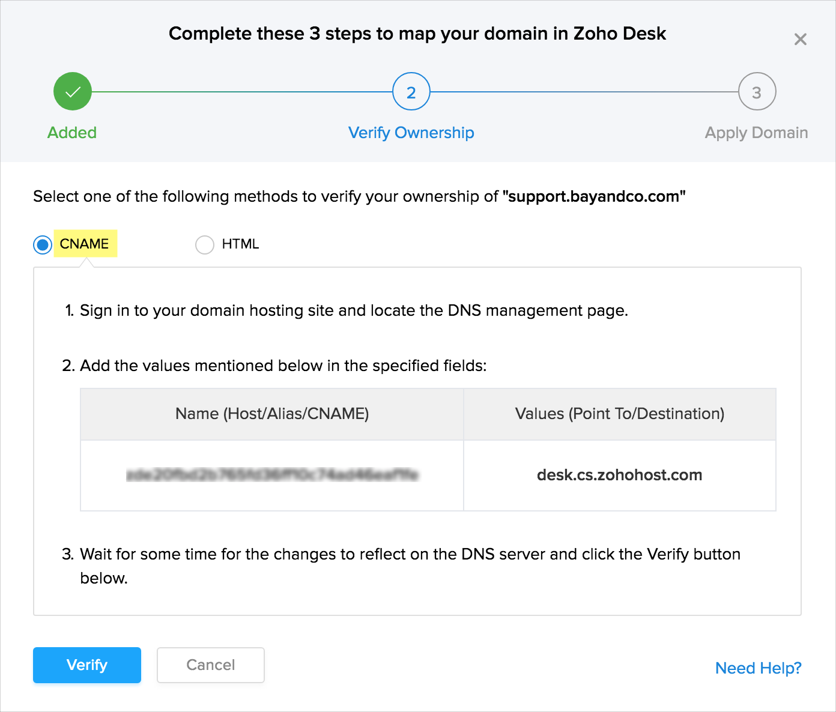836x712 pixels.
Task: Click the step 2 circle icon
Action: [411, 92]
